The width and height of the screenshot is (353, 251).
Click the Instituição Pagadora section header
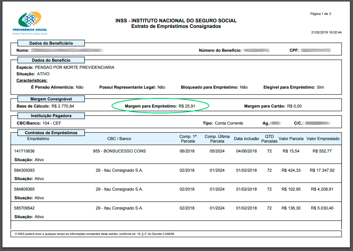[51, 116]
